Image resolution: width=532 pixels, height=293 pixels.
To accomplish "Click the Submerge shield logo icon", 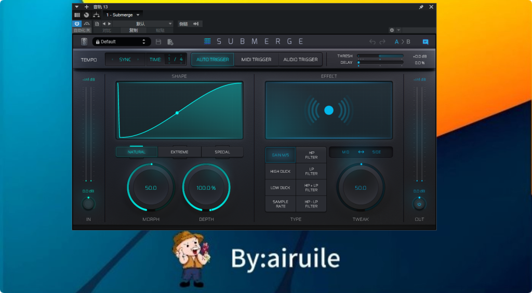I will pyautogui.click(x=84, y=41).
